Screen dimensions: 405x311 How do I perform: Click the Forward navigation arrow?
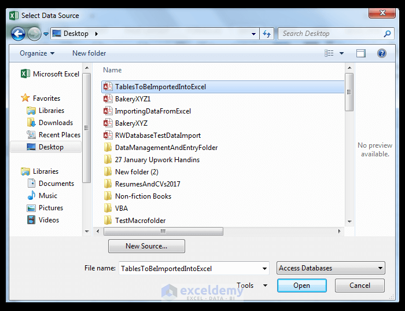point(34,34)
